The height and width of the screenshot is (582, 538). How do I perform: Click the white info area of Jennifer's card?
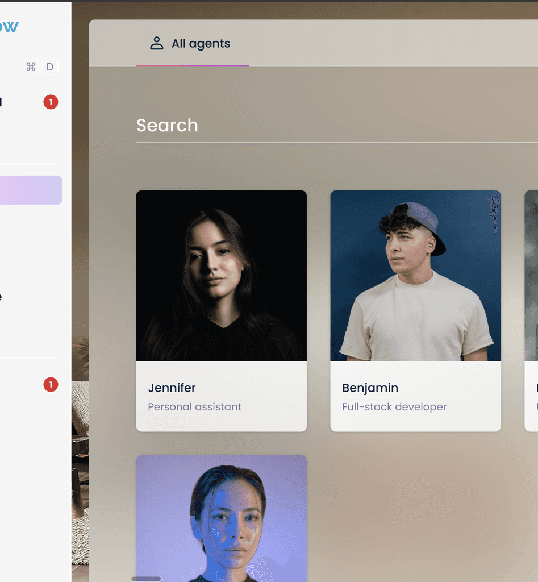222,396
